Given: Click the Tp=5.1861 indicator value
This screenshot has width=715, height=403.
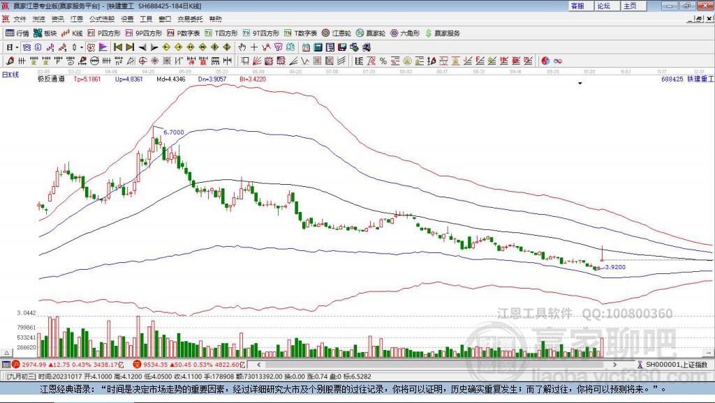Looking at the screenshot, I should coord(87,79).
